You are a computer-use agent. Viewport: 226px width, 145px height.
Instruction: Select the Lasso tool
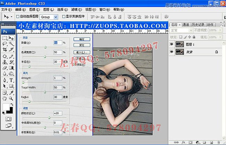[x=5, y=44]
